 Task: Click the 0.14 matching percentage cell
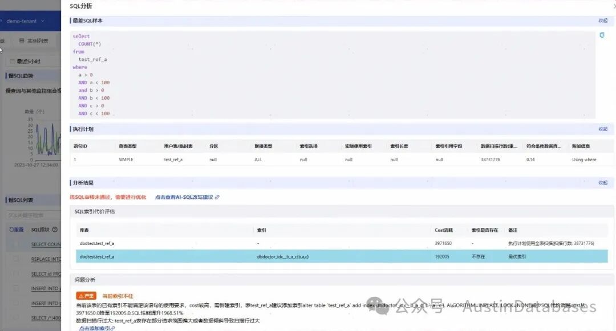click(x=530, y=160)
